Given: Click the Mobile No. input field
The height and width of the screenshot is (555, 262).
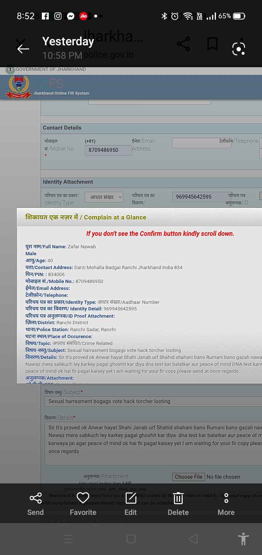Looking at the screenshot, I should coord(108,150).
